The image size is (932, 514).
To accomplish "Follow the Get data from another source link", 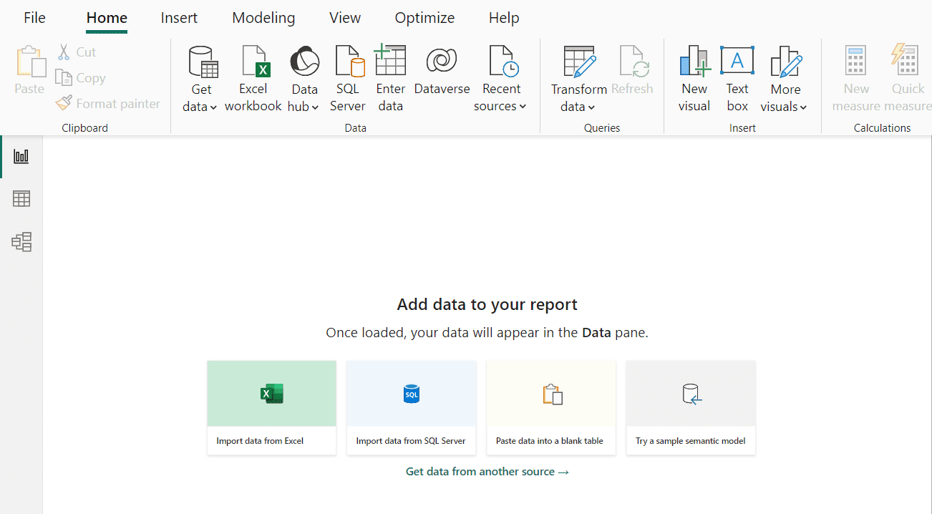I will point(487,472).
